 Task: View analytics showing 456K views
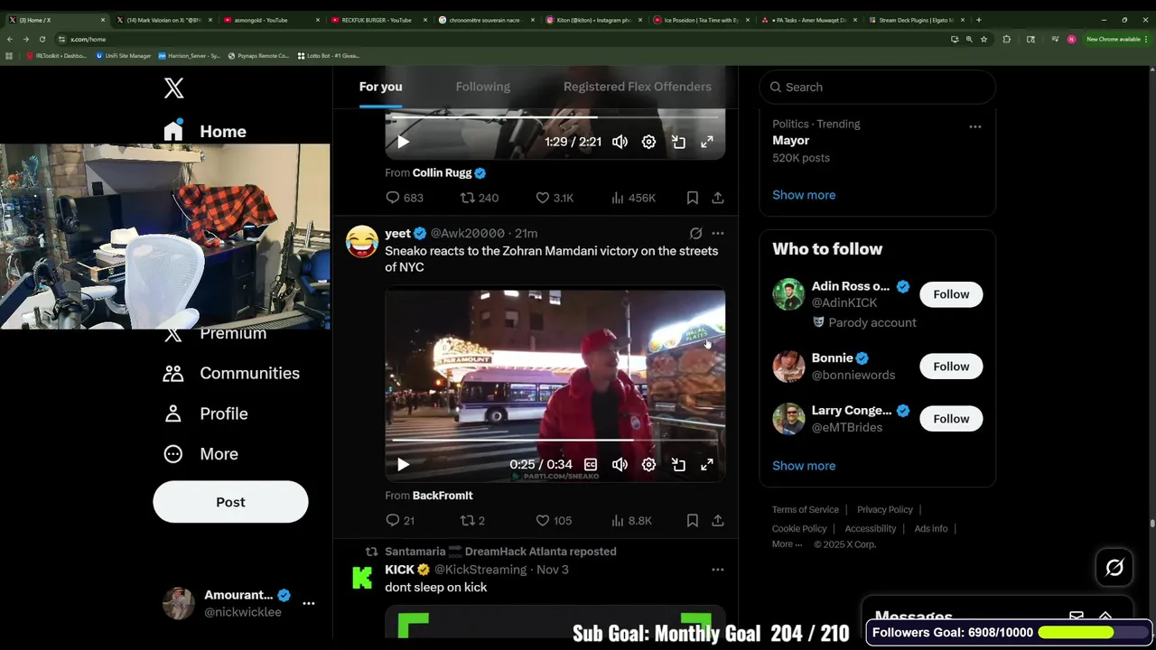(x=633, y=198)
